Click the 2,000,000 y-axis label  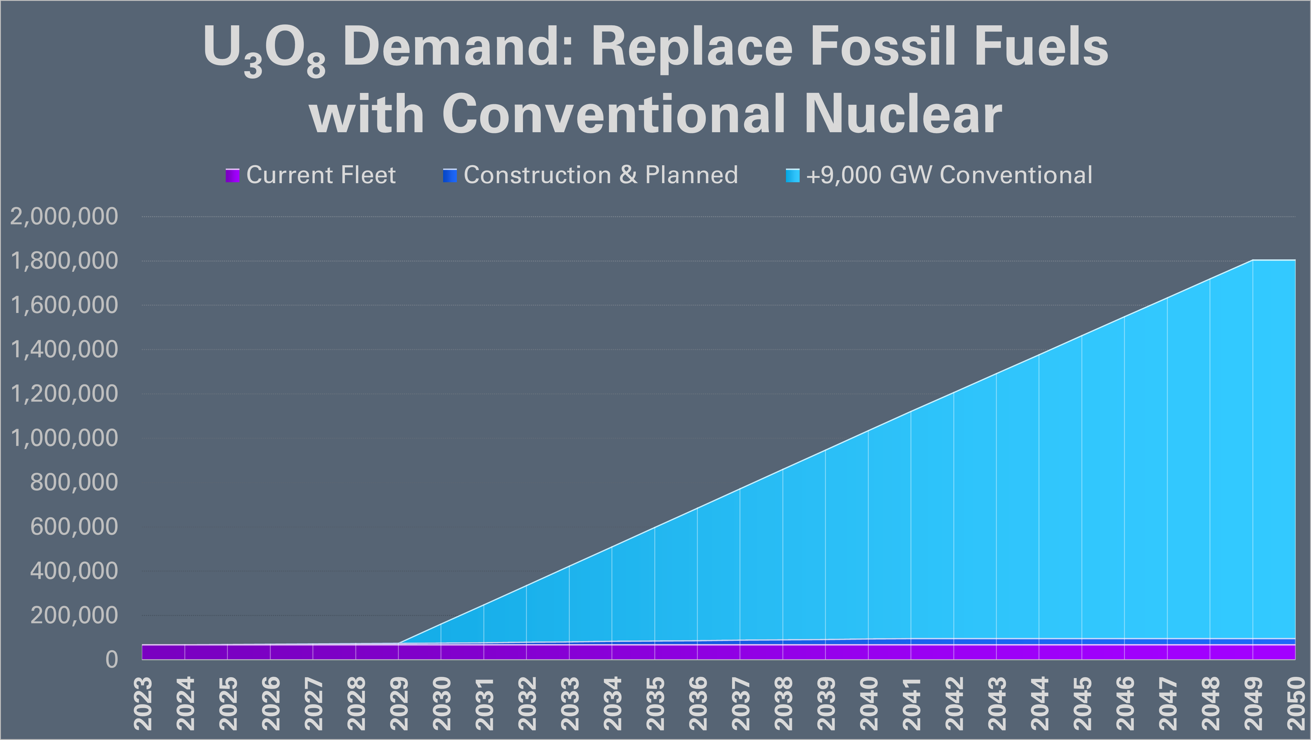pyautogui.click(x=64, y=217)
